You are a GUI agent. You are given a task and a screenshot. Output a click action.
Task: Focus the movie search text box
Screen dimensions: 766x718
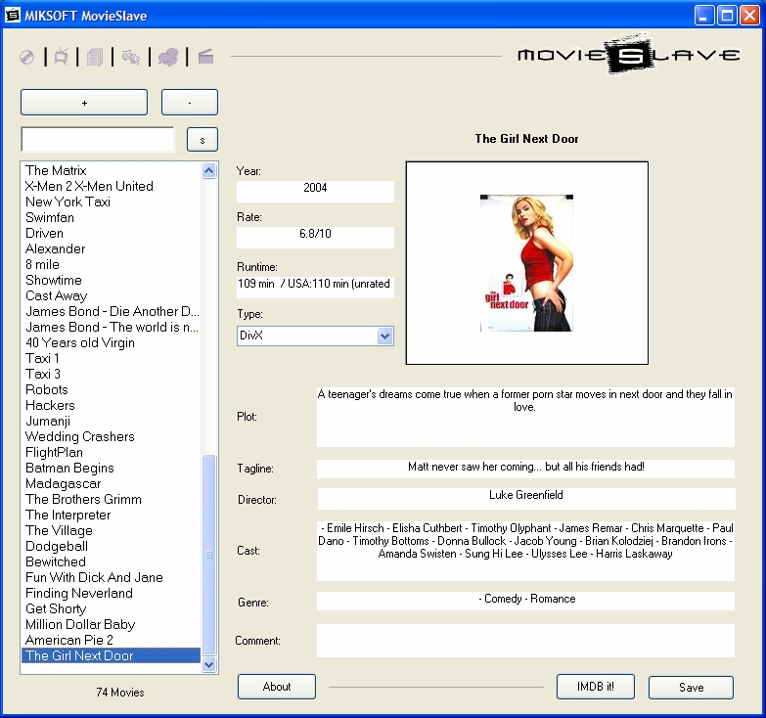98,140
